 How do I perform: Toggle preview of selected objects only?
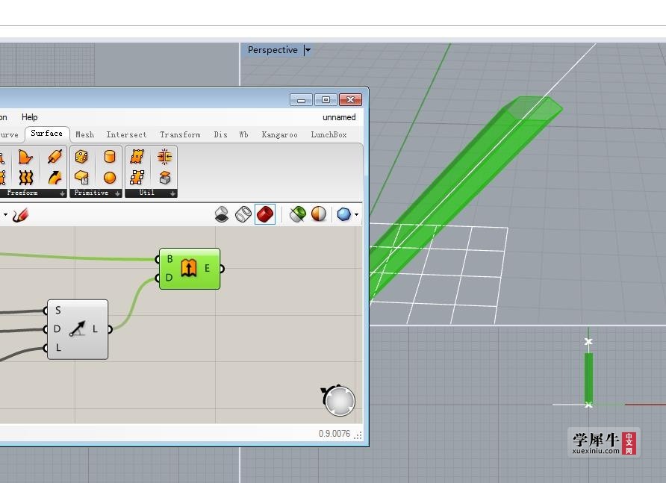click(297, 214)
